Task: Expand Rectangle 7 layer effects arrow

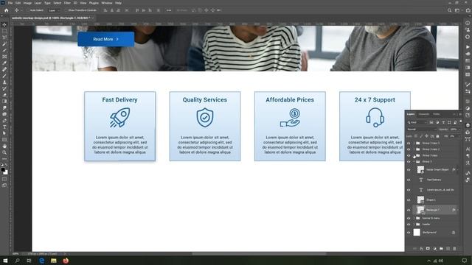Action: click(x=457, y=210)
